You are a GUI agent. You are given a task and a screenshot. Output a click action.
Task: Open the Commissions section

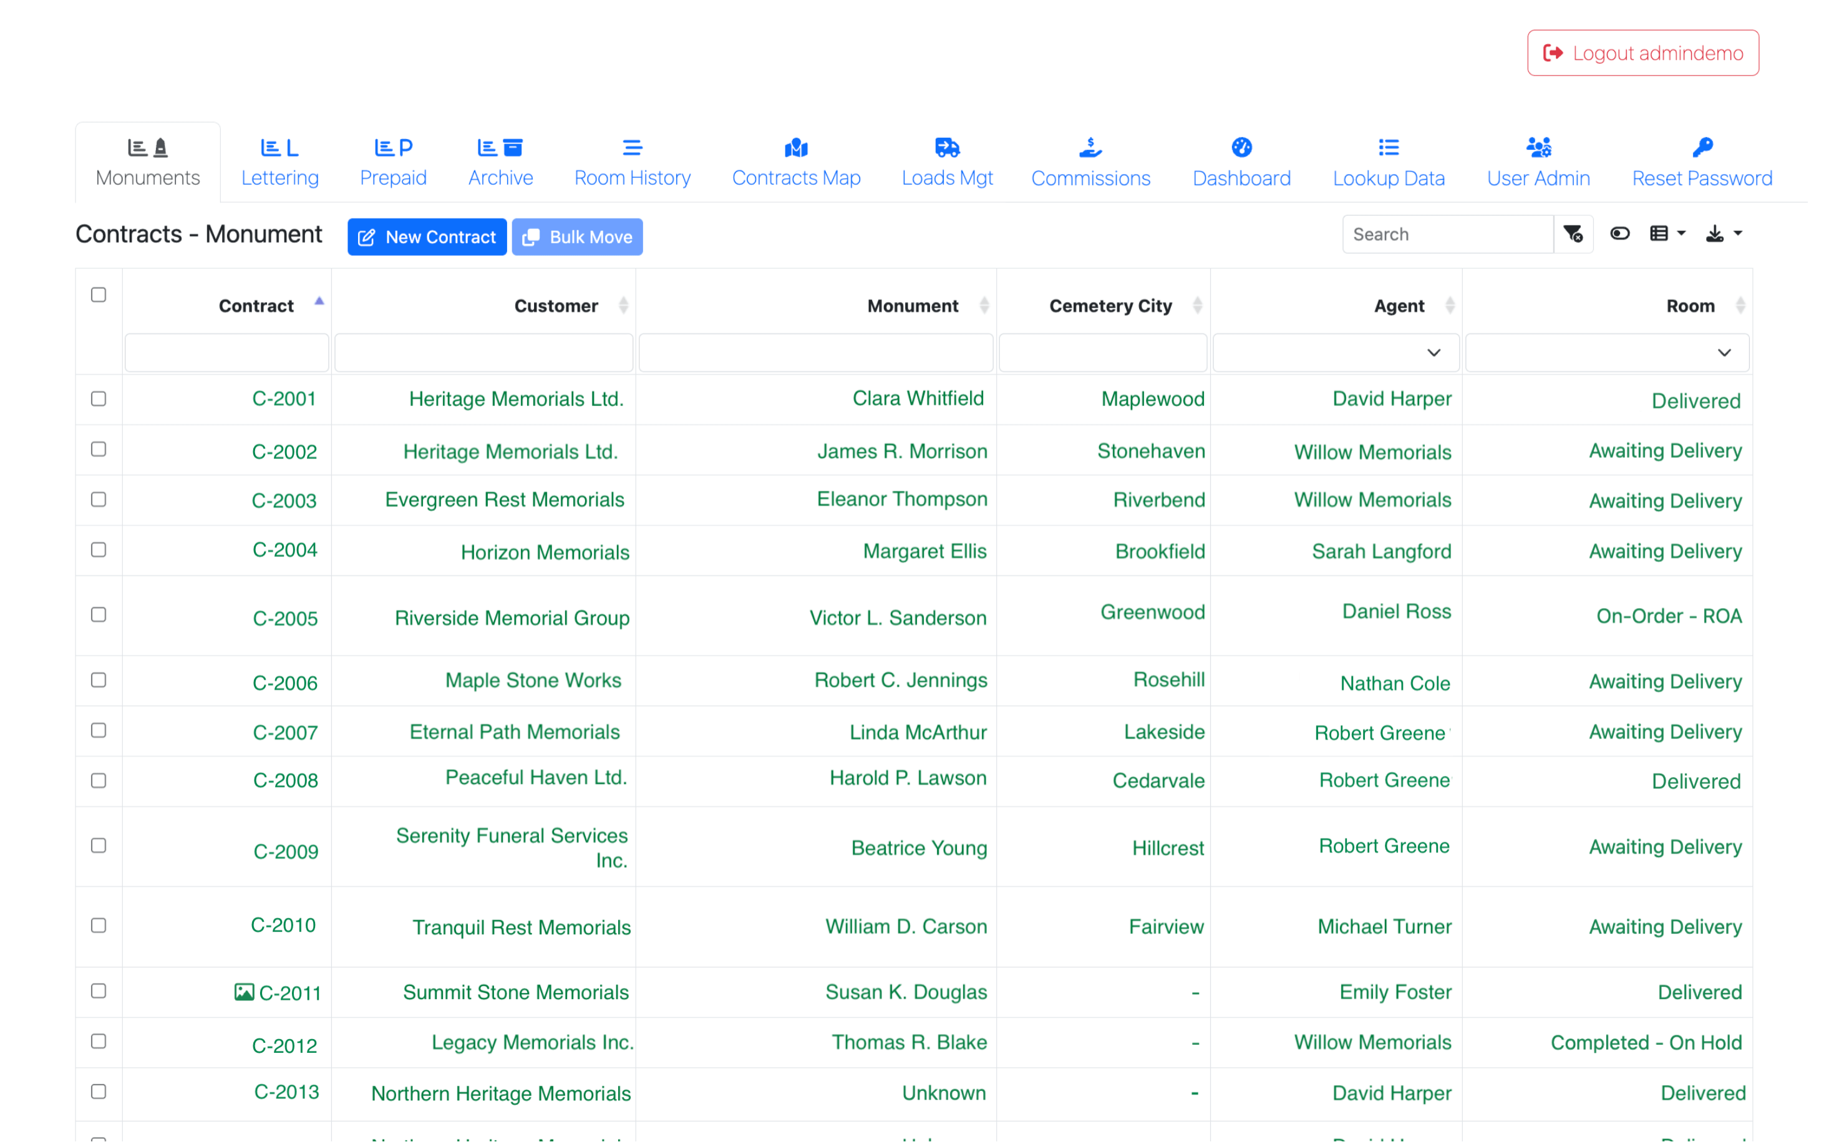(1090, 161)
